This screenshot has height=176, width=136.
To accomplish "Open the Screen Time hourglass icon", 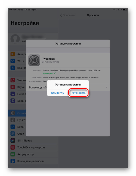I will pos(13,101).
